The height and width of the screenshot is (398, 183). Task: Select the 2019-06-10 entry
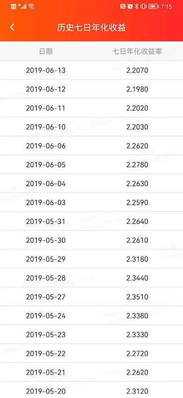pyautogui.click(x=91, y=127)
